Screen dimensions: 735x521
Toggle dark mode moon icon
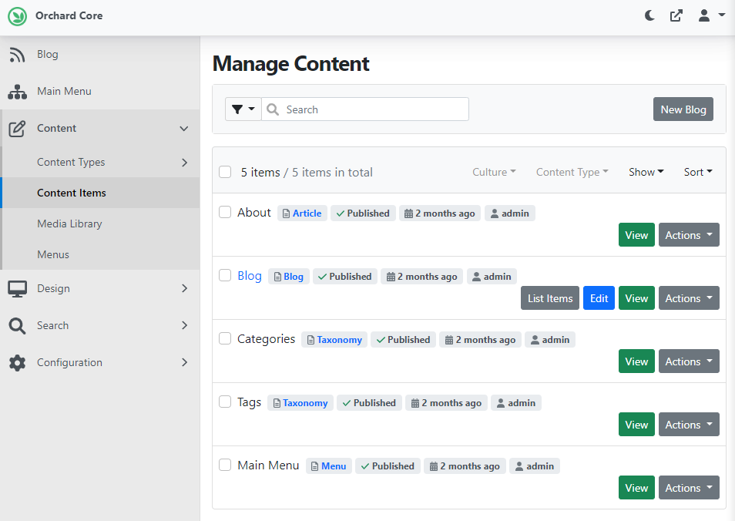pos(649,16)
